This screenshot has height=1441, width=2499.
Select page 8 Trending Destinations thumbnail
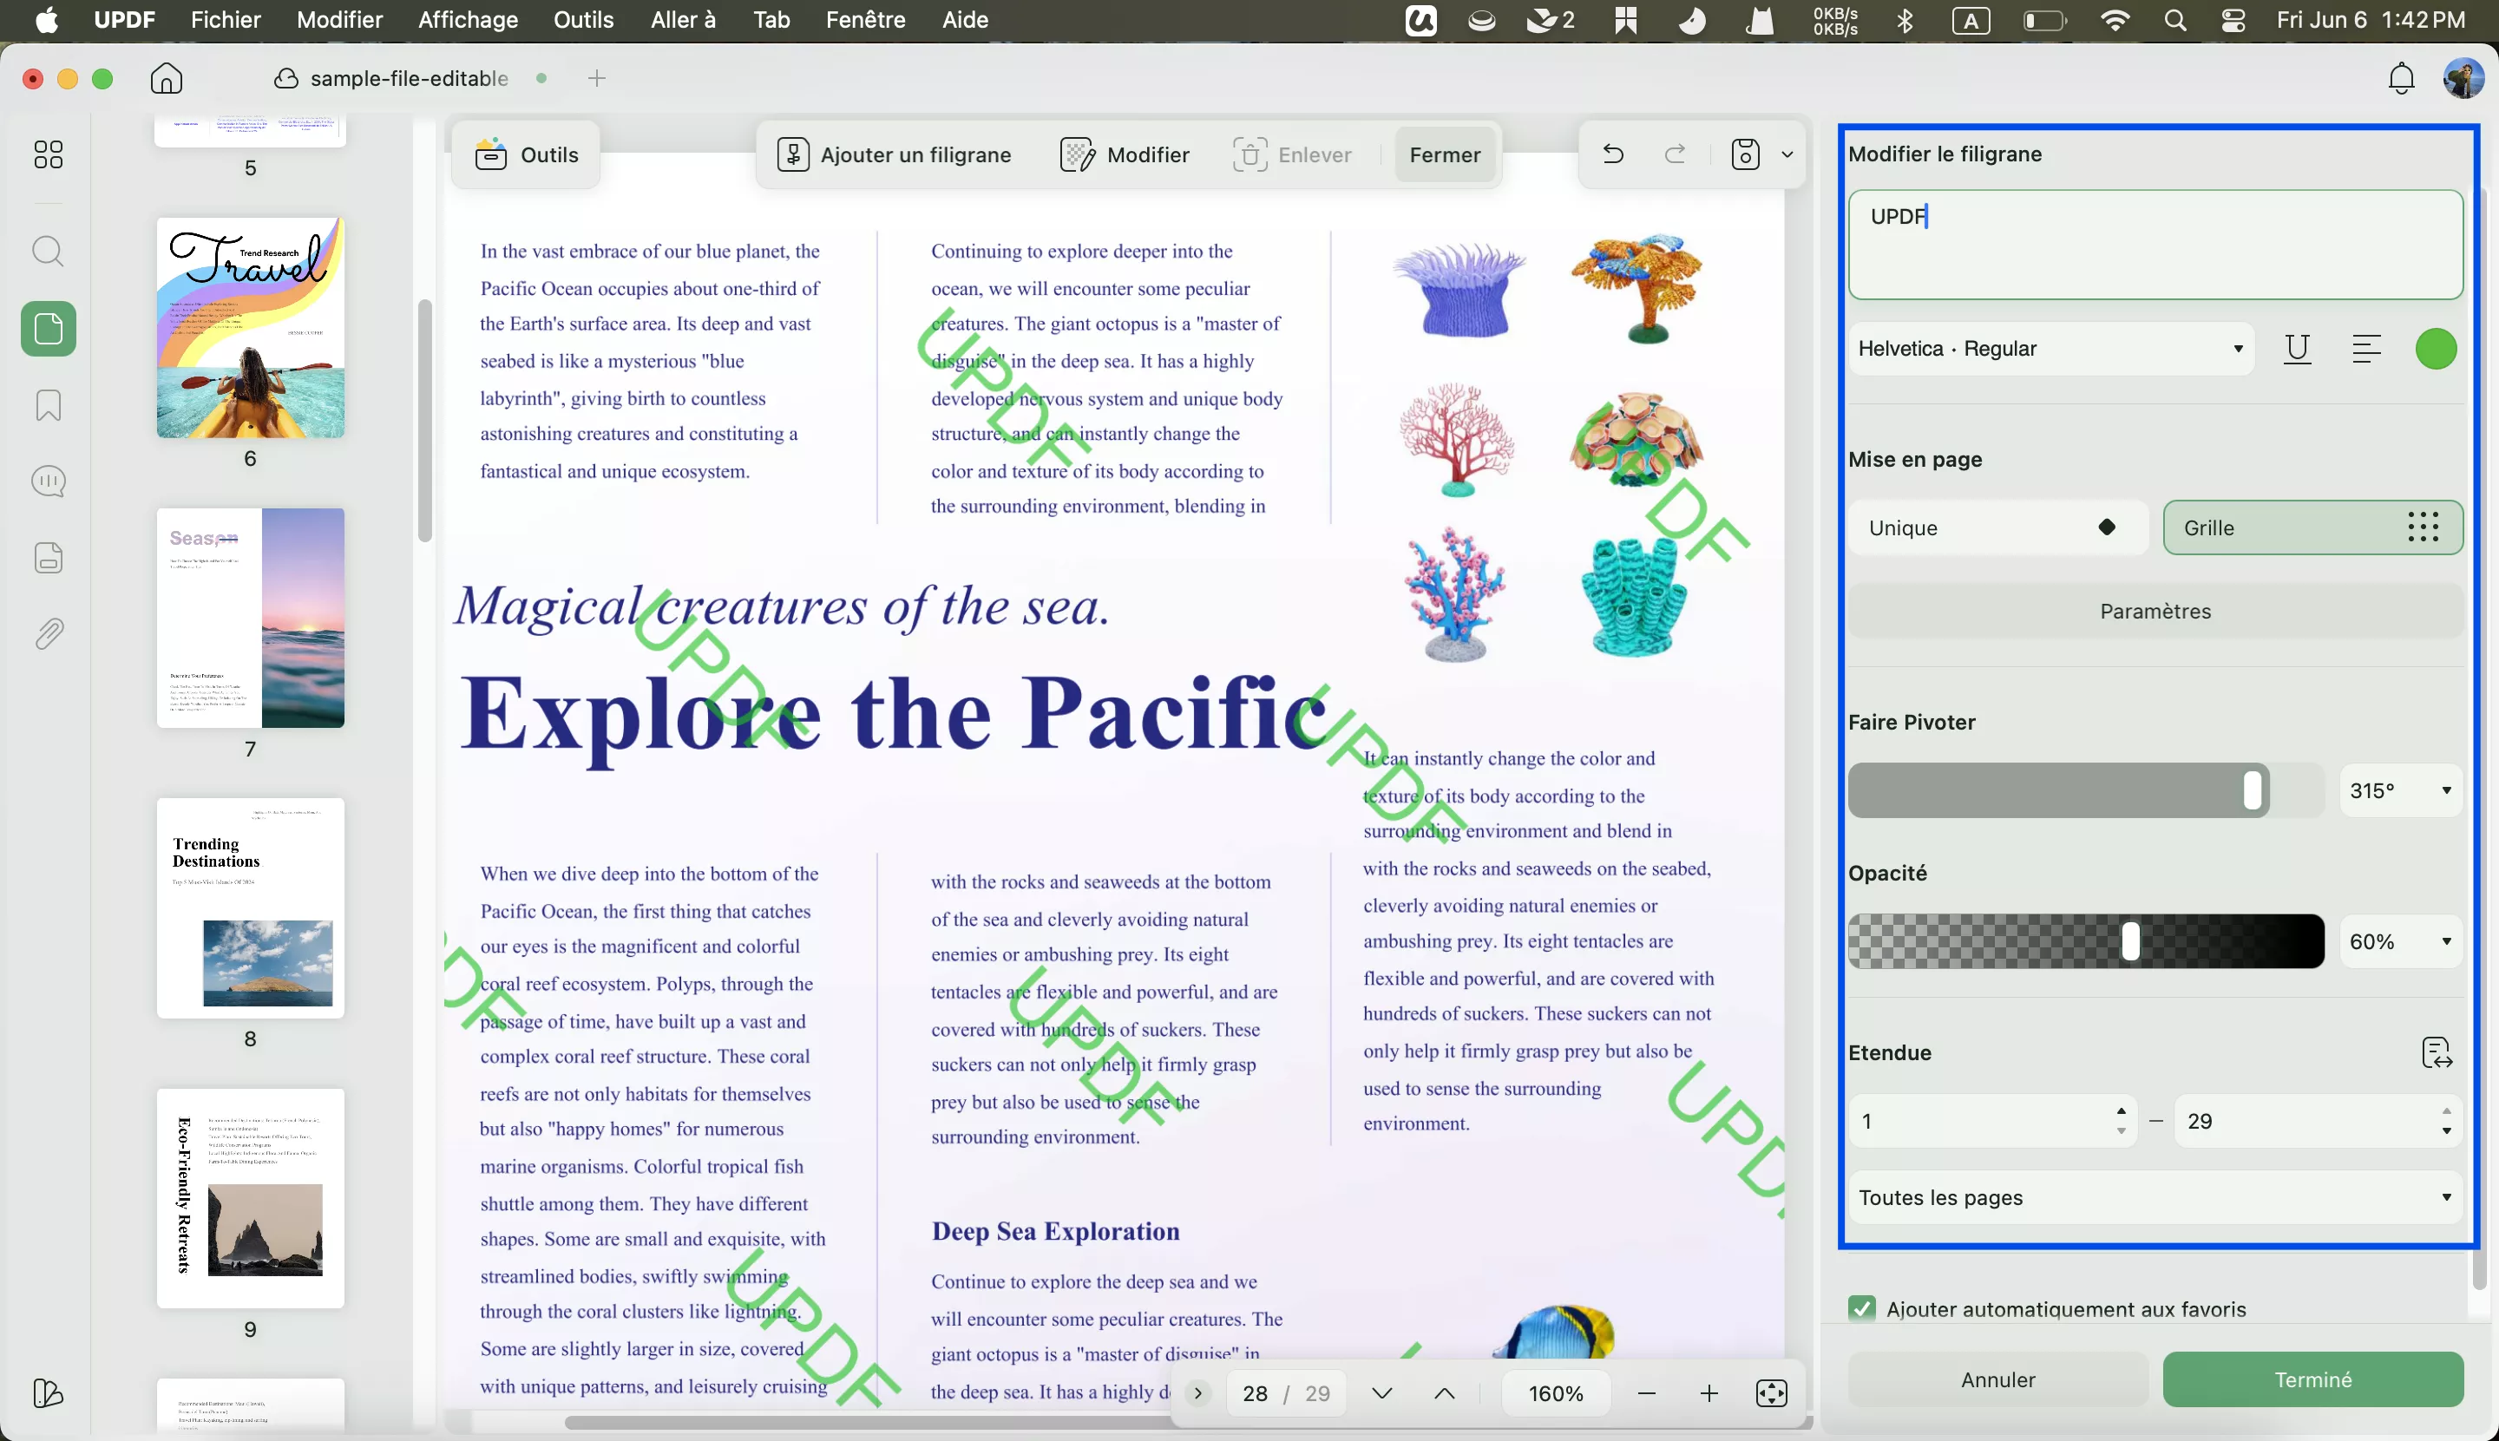pyautogui.click(x=251, y=908)
